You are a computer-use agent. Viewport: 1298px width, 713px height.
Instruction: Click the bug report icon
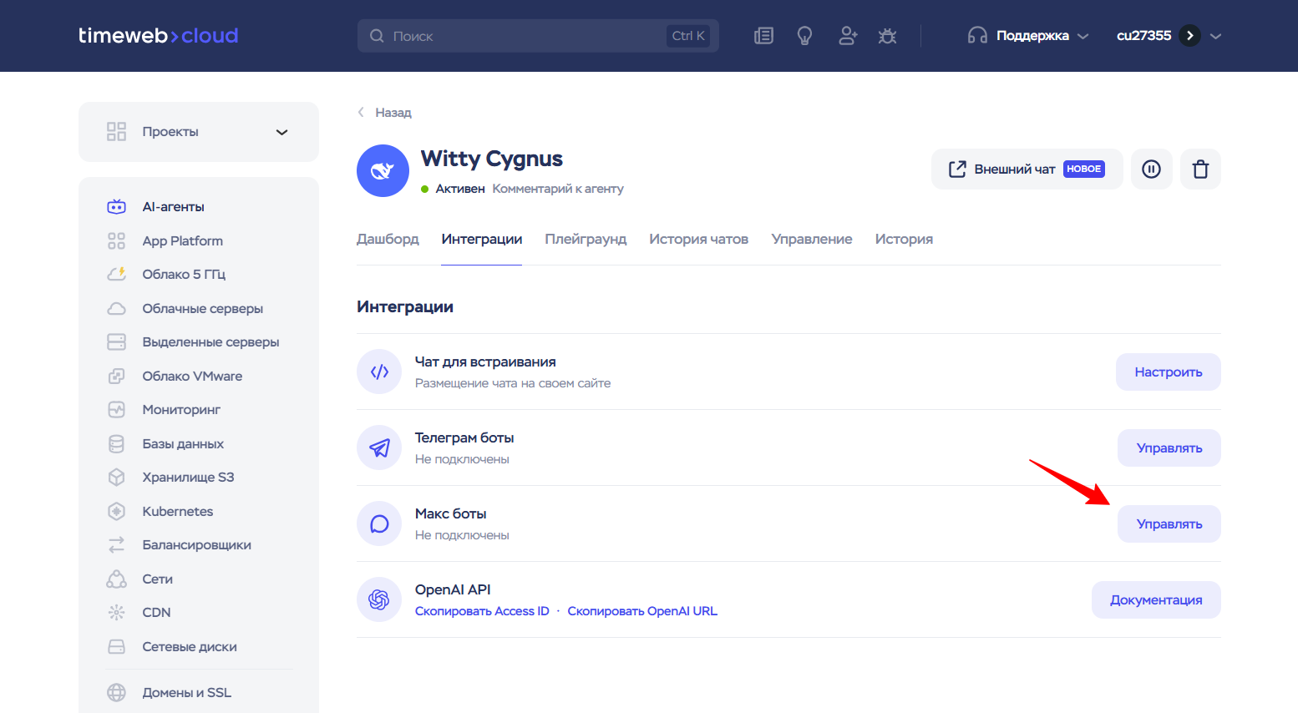point(887,36)
